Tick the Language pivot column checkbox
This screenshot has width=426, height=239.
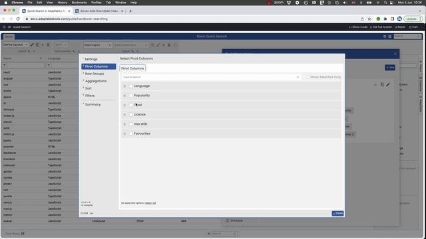point(131,86)
